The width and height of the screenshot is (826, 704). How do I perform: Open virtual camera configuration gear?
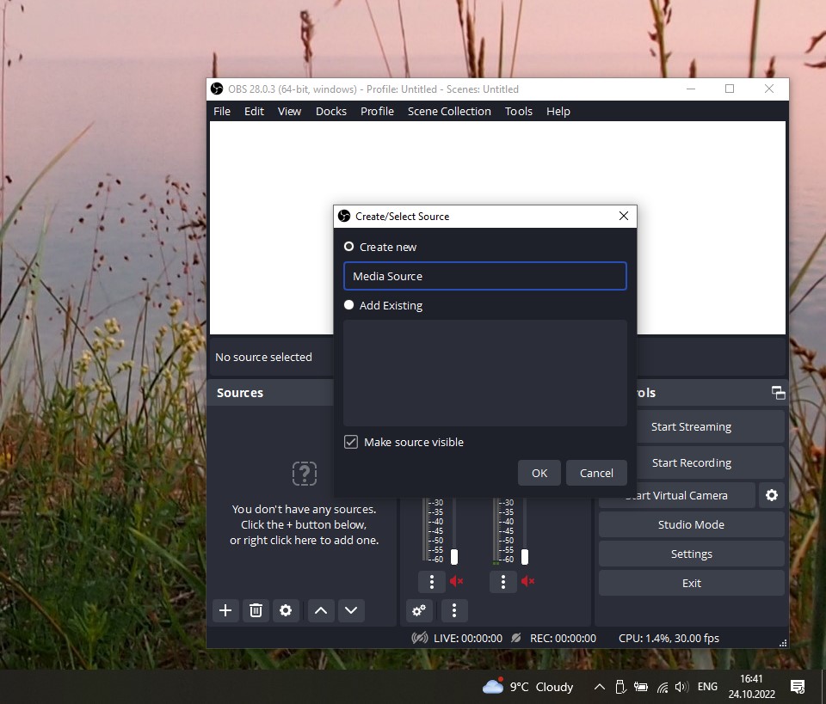pyautogui.click(x=771, y=495)
